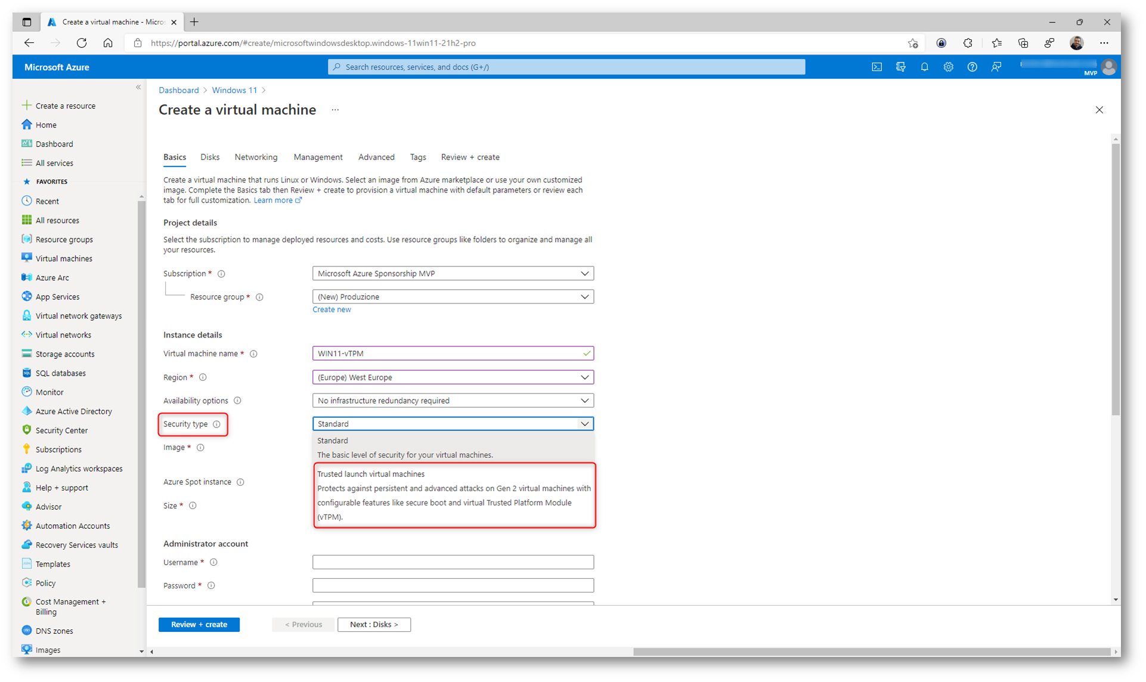Open the help question mark icon
The image size is (1146, 682).
point(972,67)
